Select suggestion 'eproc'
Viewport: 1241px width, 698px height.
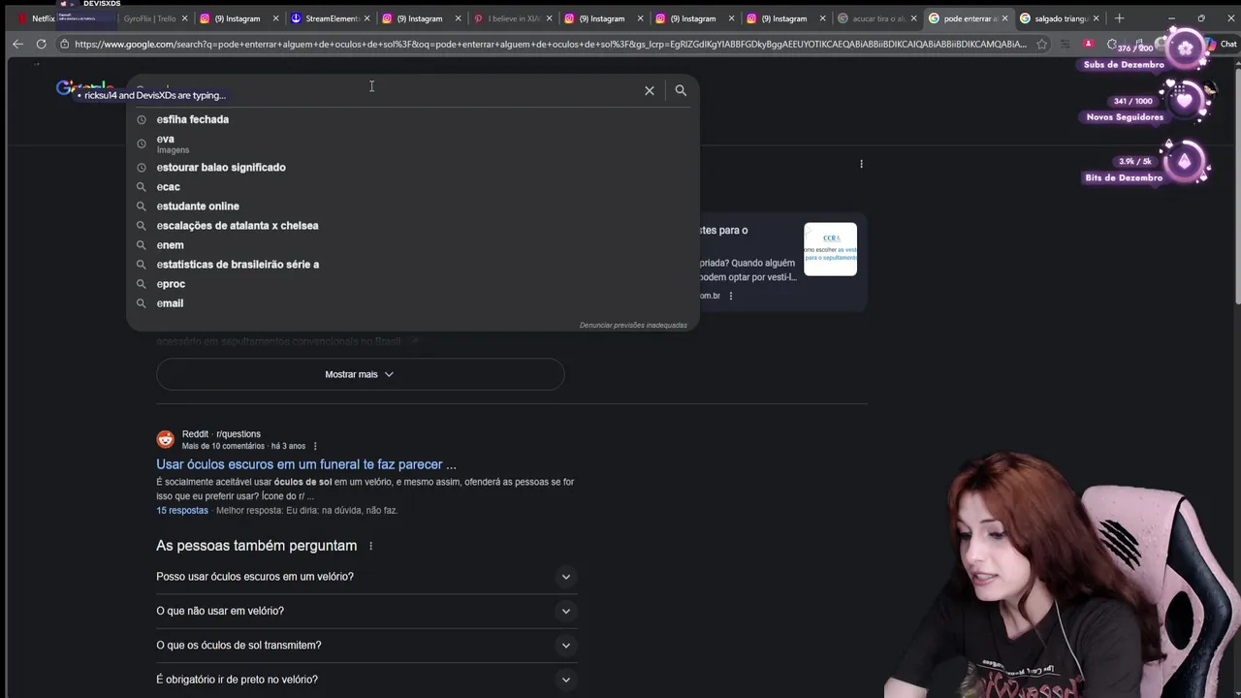point(171,284)
